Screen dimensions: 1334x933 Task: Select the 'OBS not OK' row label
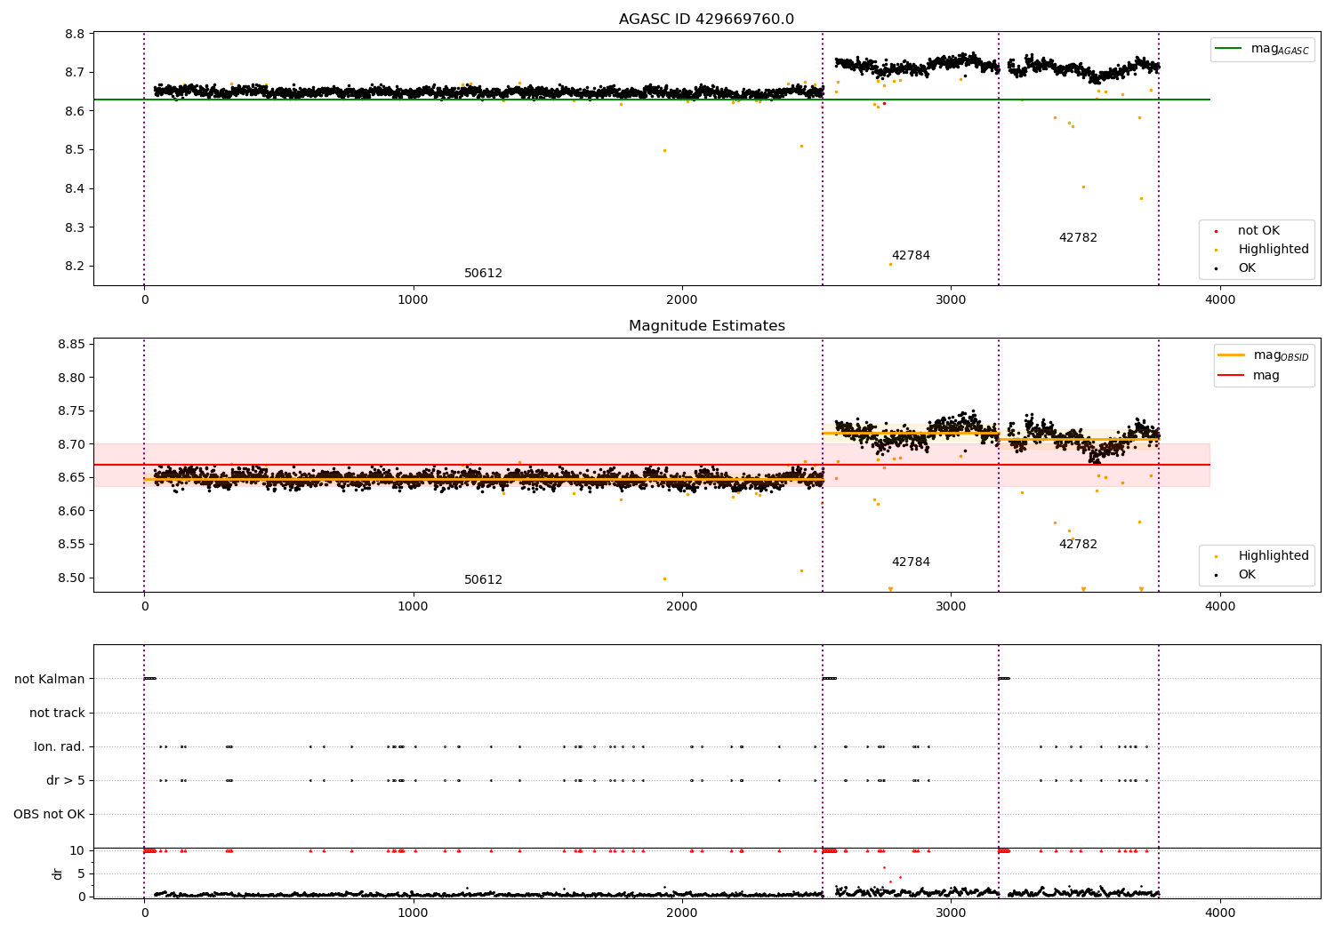click(49, 814)
